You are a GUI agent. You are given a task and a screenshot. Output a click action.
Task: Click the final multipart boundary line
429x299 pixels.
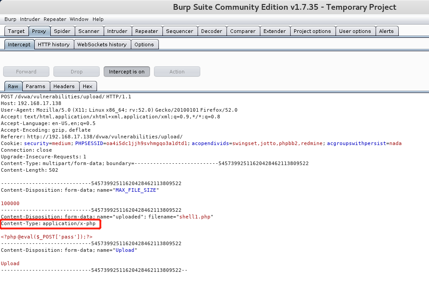[x=94, y=270]
